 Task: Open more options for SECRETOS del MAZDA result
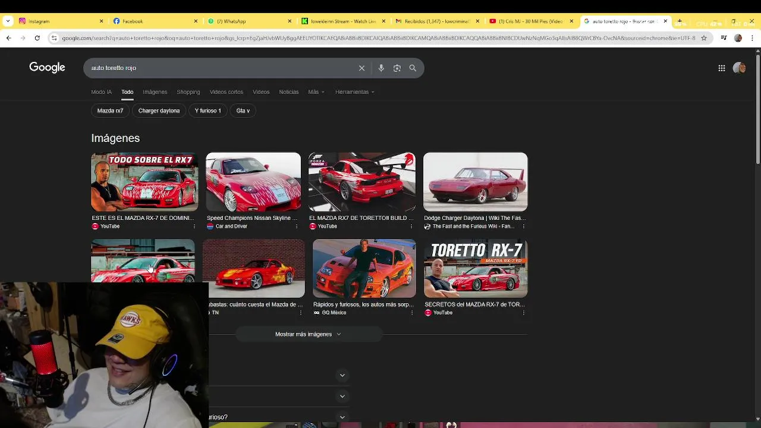523,313
